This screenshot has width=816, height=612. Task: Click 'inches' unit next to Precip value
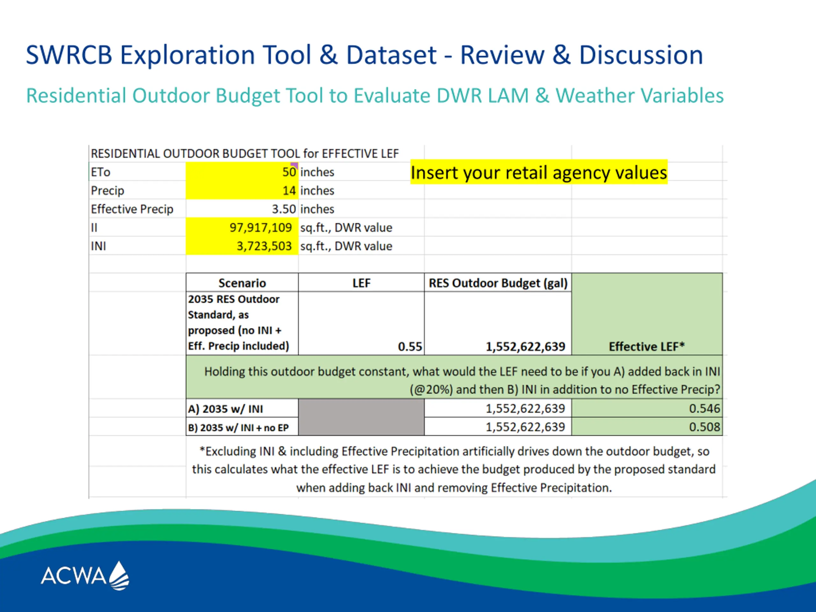click(x=317, y=191)
